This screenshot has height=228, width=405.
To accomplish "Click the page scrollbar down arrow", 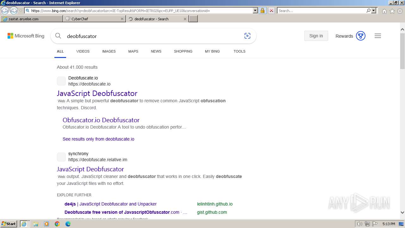I will (402, 212).
